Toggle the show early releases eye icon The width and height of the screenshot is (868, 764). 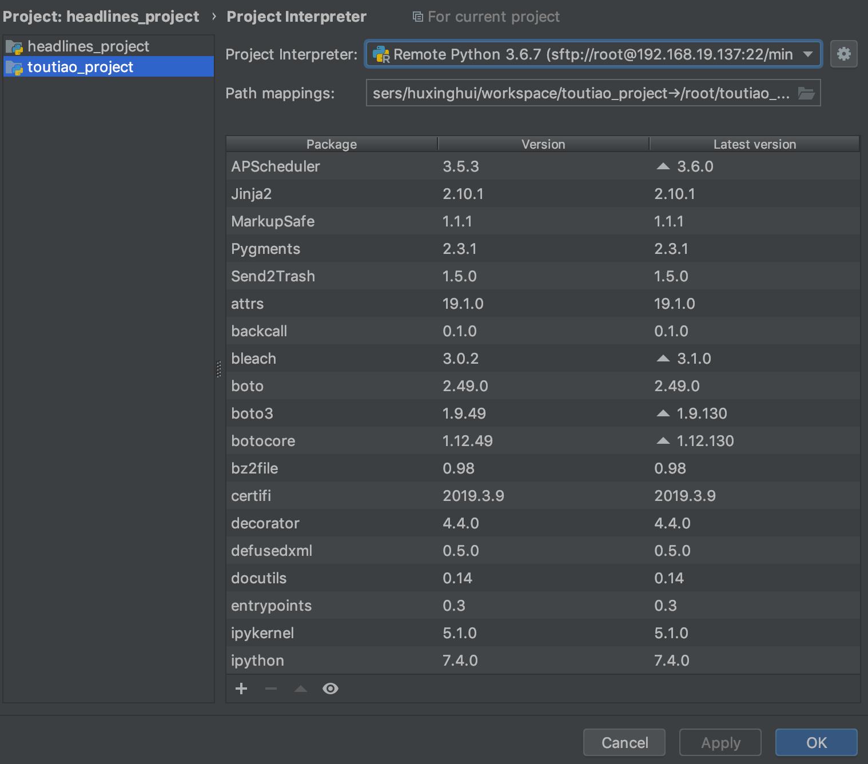[331, 689]
